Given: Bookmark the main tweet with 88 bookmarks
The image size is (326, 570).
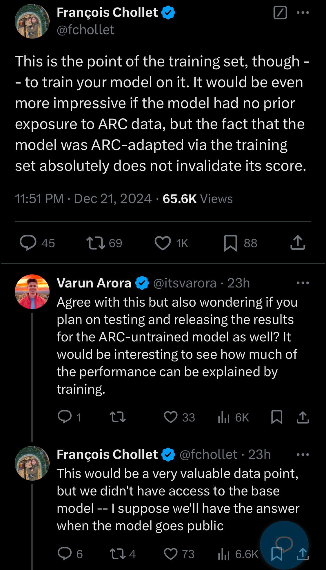Looking at the screenshot, I should coord(230,243).
